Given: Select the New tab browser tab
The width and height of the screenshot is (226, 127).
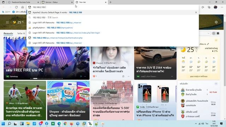Looking at the screenshot, I should [91, 2].
